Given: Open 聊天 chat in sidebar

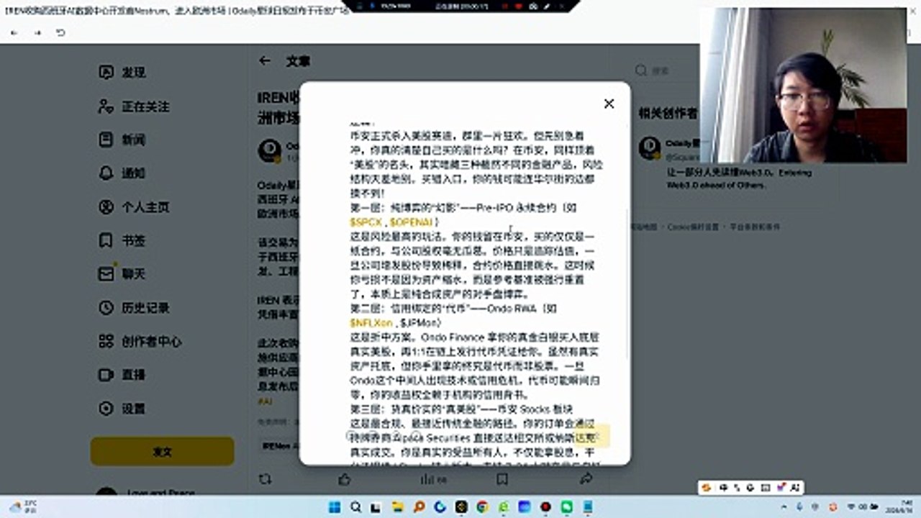Looking at the screenshot, I should 122,273.
